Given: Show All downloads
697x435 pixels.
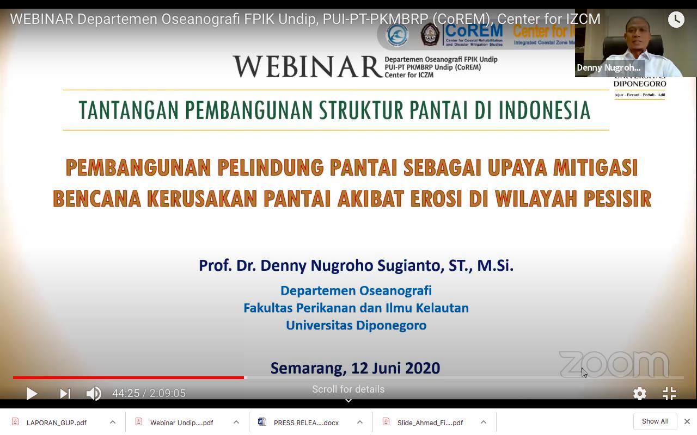Looking at the screenshot, I should coord(655,421).
